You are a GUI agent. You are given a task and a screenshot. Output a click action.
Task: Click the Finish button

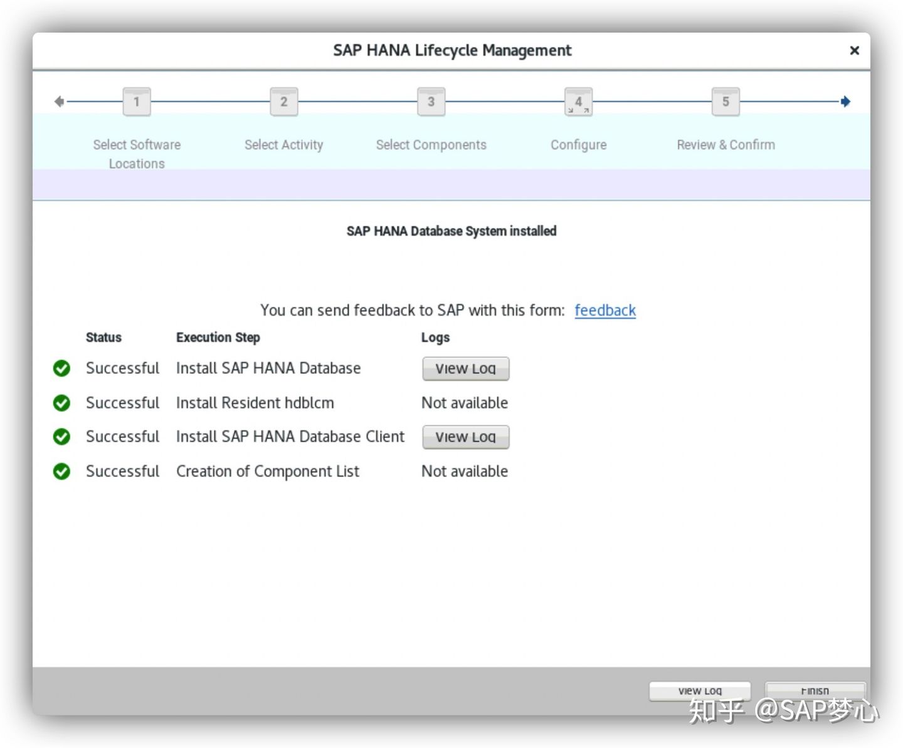[815, 691]
